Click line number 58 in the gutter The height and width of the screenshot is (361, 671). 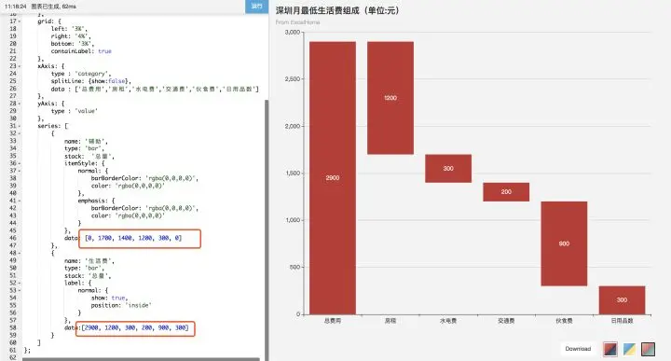click(x=13, y=328)
